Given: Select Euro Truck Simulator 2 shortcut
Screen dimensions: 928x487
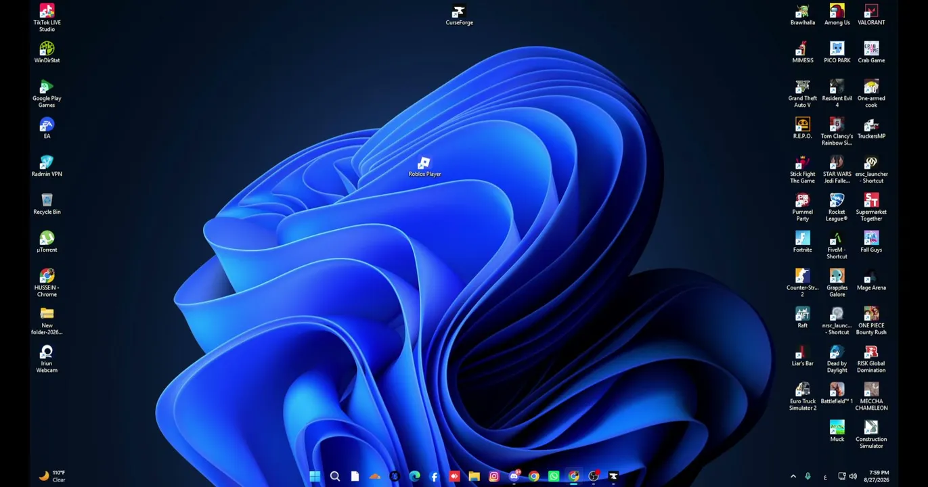Looking at the screenshot, I should 802,396.
